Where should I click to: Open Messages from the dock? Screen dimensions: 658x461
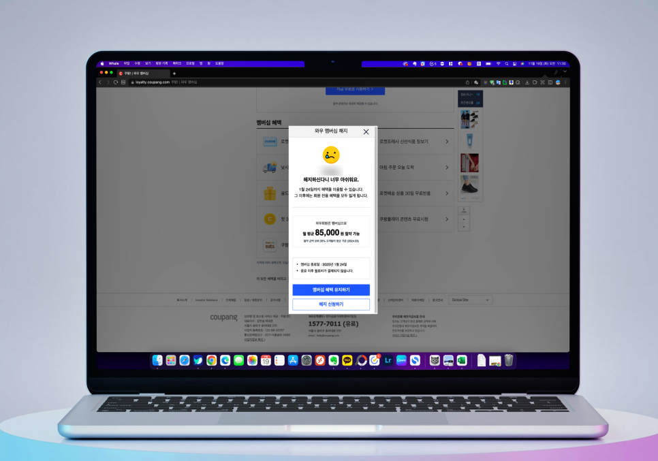(239, 360)
